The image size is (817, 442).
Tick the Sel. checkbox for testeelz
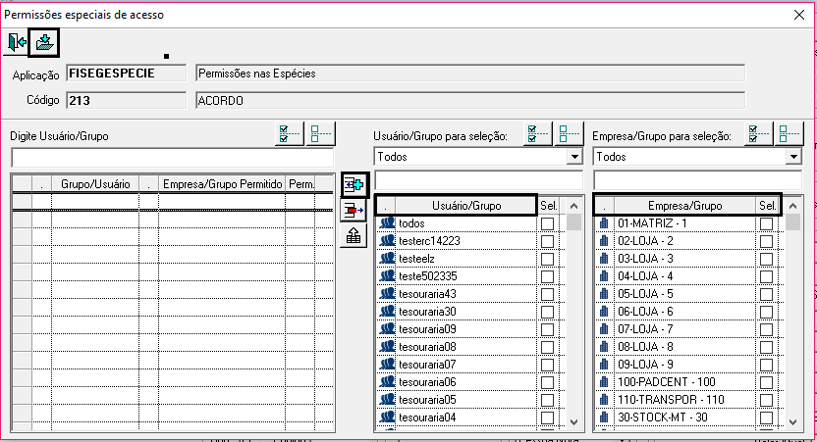point(547,259)
